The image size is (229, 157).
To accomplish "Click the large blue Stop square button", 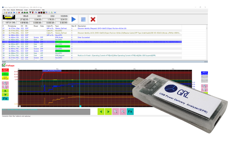I will (x=83, y=19).
